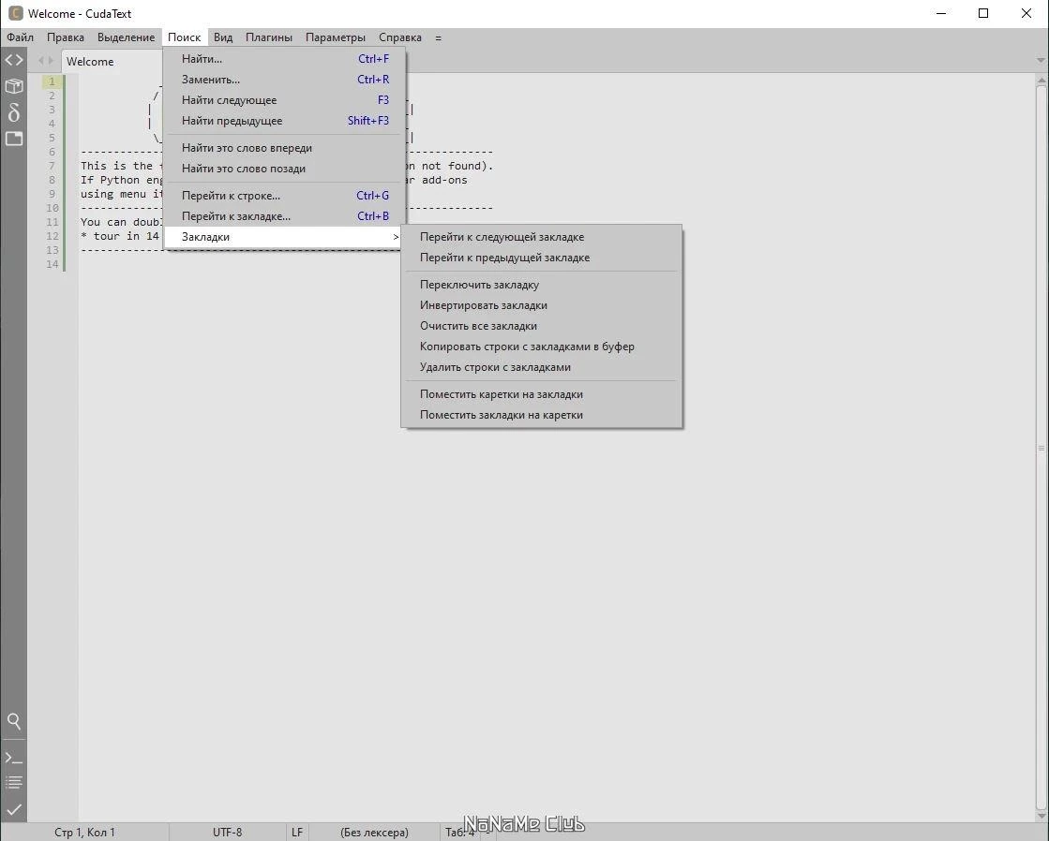Click the magnifier search icon in sidebar
The height and width of the screenshot is (841, 1049).
coord(13,721)
